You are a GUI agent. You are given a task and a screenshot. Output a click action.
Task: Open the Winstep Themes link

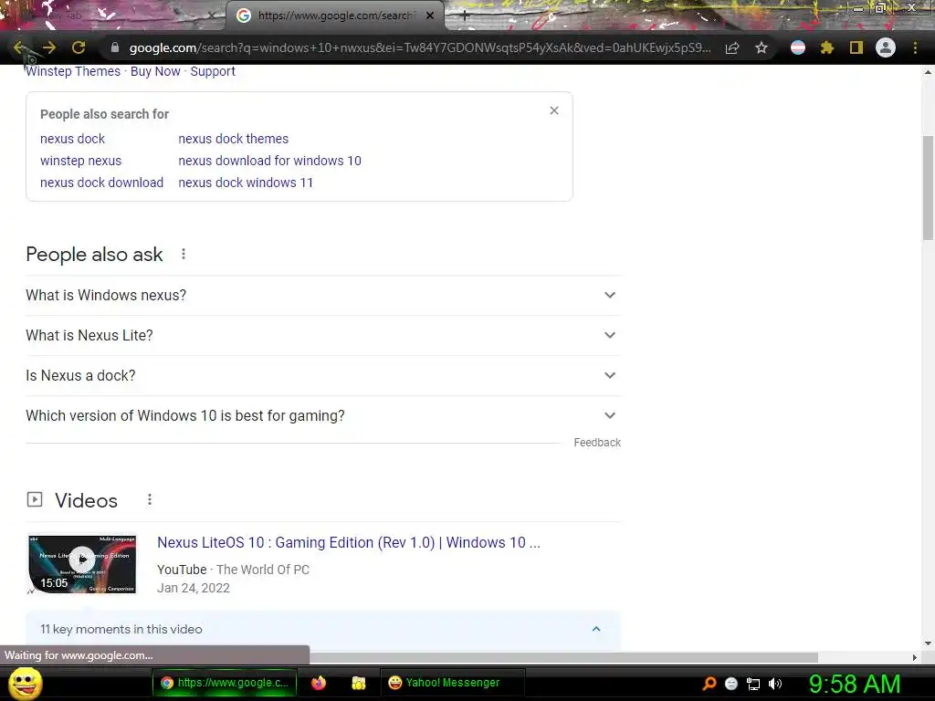click(73, 71)
